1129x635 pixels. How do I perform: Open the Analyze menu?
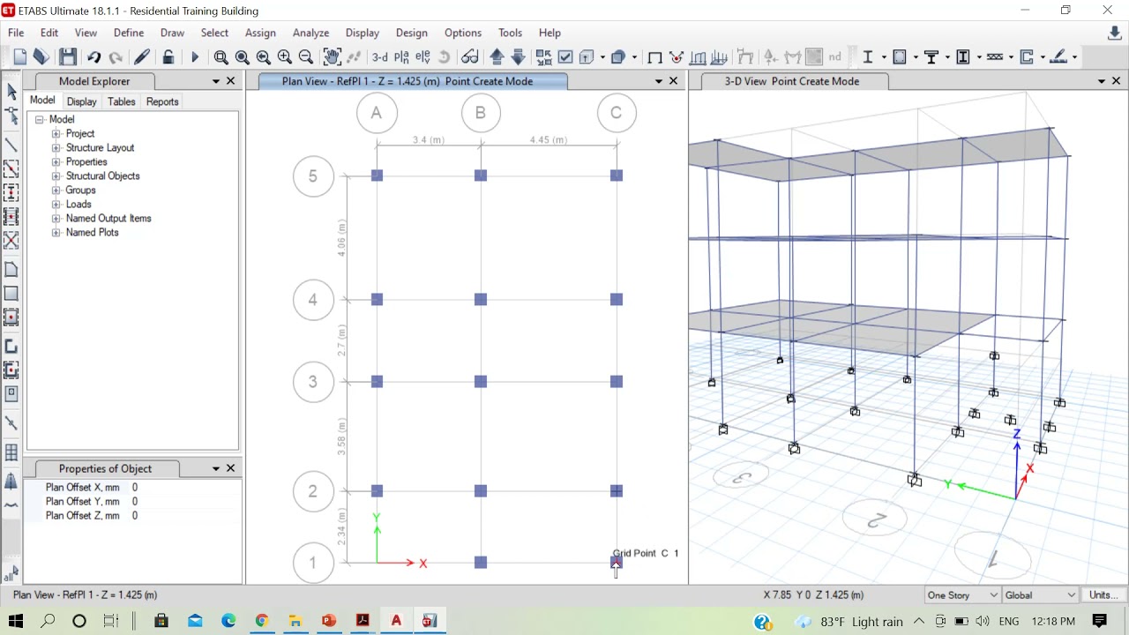pos(310,33)
